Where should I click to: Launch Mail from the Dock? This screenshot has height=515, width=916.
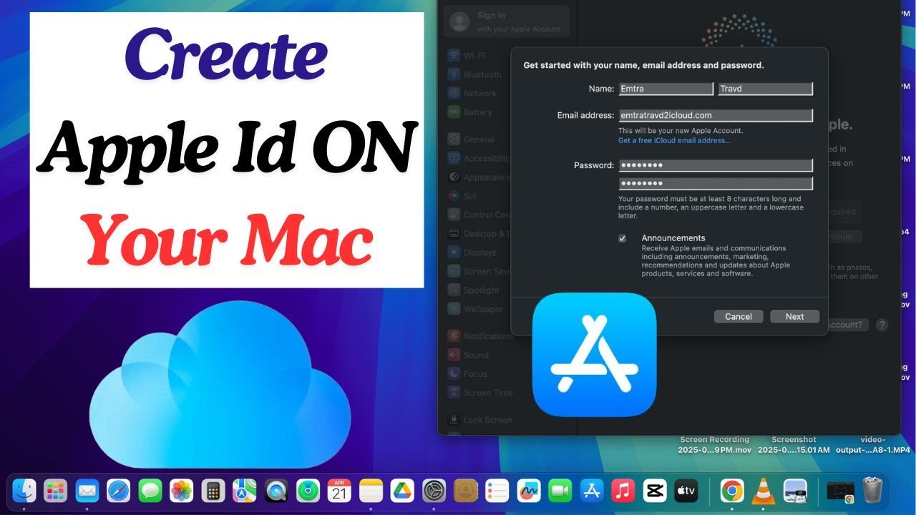[87, 491]
